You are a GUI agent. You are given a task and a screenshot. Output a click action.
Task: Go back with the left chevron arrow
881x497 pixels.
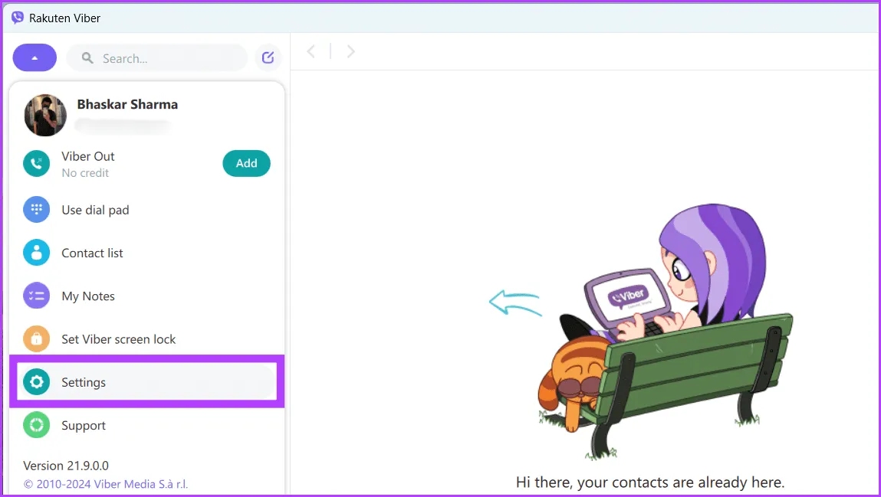[x=311, y=51]
